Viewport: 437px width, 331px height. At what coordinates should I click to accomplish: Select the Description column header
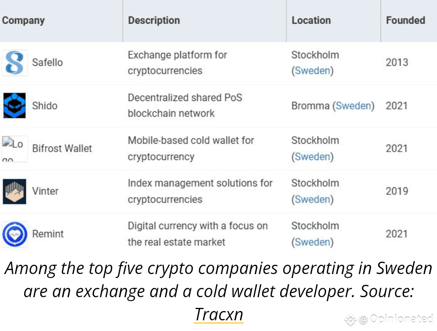coord(154,20)
